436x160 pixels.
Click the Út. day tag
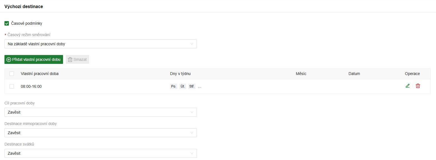click(183, 86)
